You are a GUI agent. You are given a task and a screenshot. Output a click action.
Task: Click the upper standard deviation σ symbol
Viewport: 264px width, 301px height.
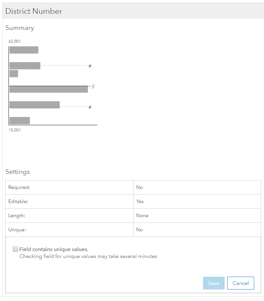(90, 66)
